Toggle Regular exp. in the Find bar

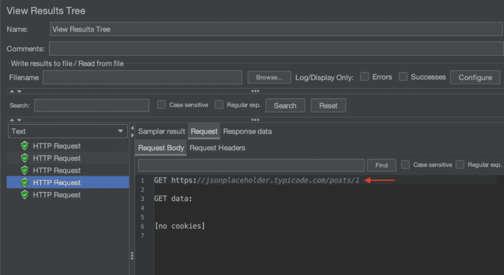tap(460, 164)
